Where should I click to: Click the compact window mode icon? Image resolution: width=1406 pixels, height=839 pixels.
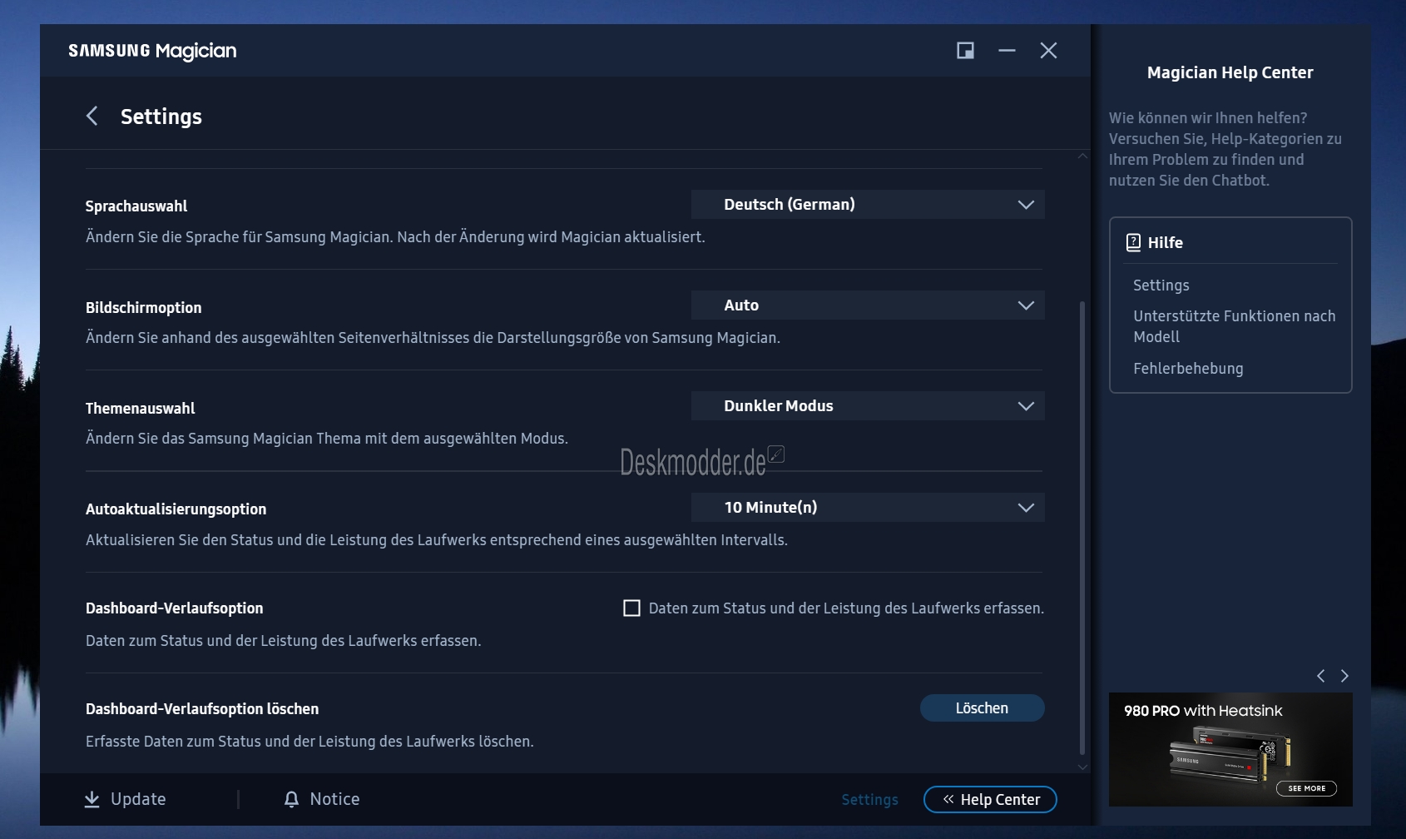965,51
